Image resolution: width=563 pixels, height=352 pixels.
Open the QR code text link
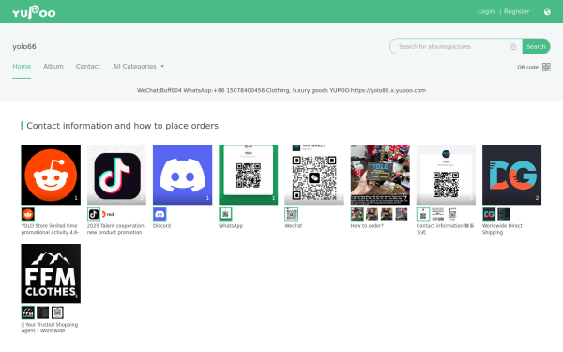pos(527,68)
